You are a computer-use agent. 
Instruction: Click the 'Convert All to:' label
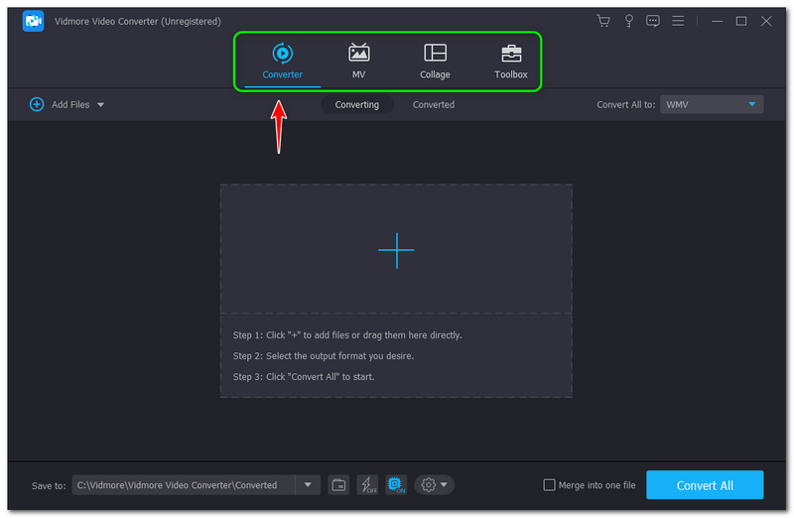click(626, 105)
